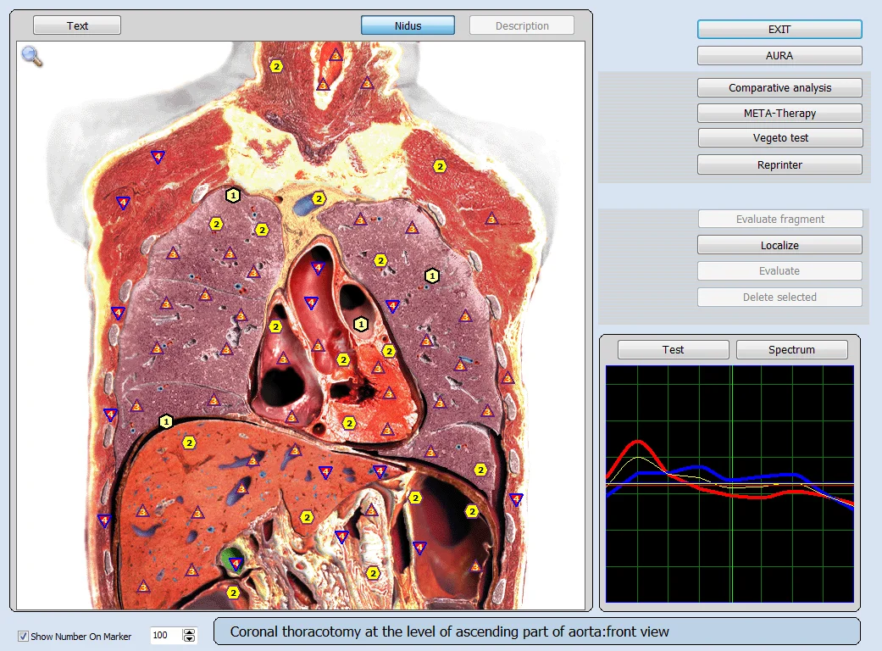Select yellow 2 marker on the blue vein
The width and height of the screenshot is (882, 651).
[319, 198]
